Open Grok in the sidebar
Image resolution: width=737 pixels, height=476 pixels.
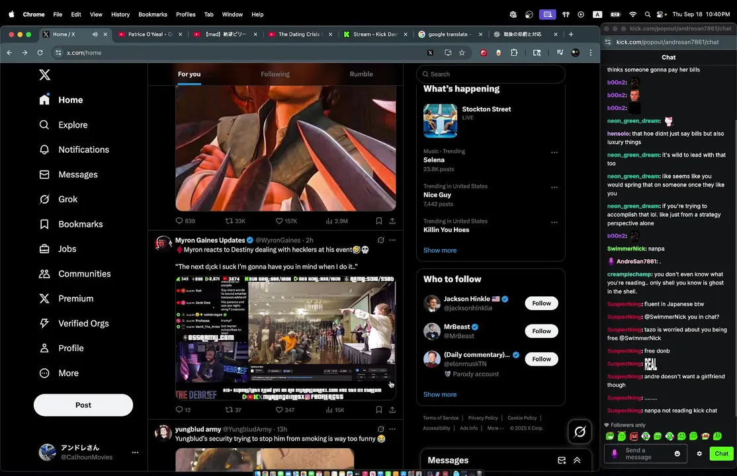tap(58, 199)
